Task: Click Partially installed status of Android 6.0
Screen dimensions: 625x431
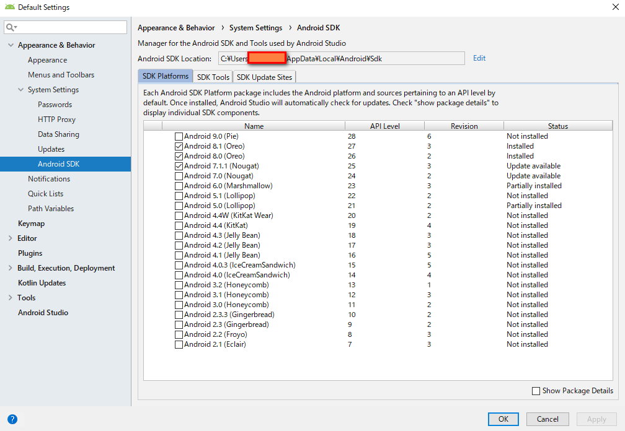Action: point(534,186)
